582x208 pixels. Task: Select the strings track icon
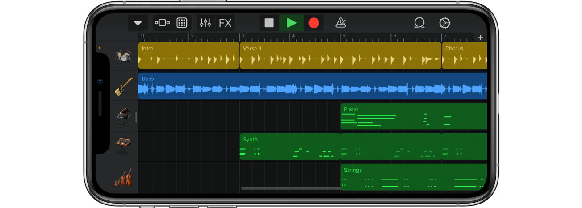point(123,177)
